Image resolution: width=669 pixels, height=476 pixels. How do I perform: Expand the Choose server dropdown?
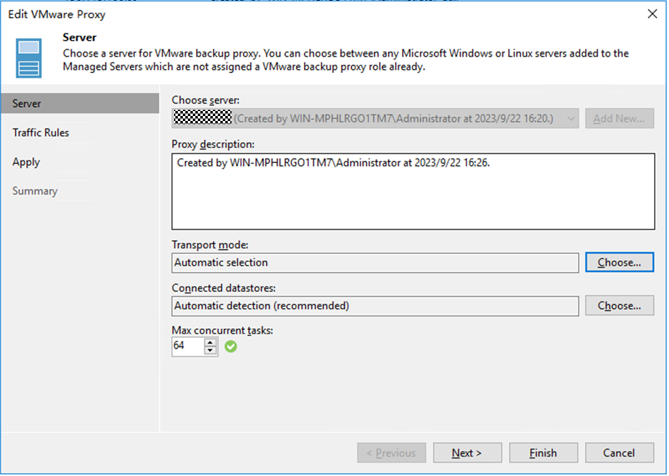[x=571, y=119]
